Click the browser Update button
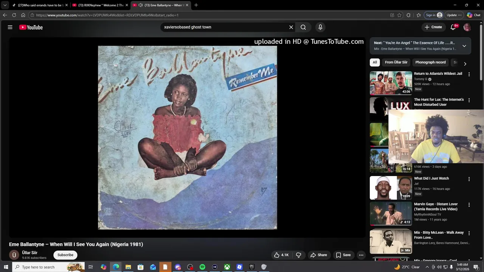Screen dimensions: 484x272 [454, 15]
